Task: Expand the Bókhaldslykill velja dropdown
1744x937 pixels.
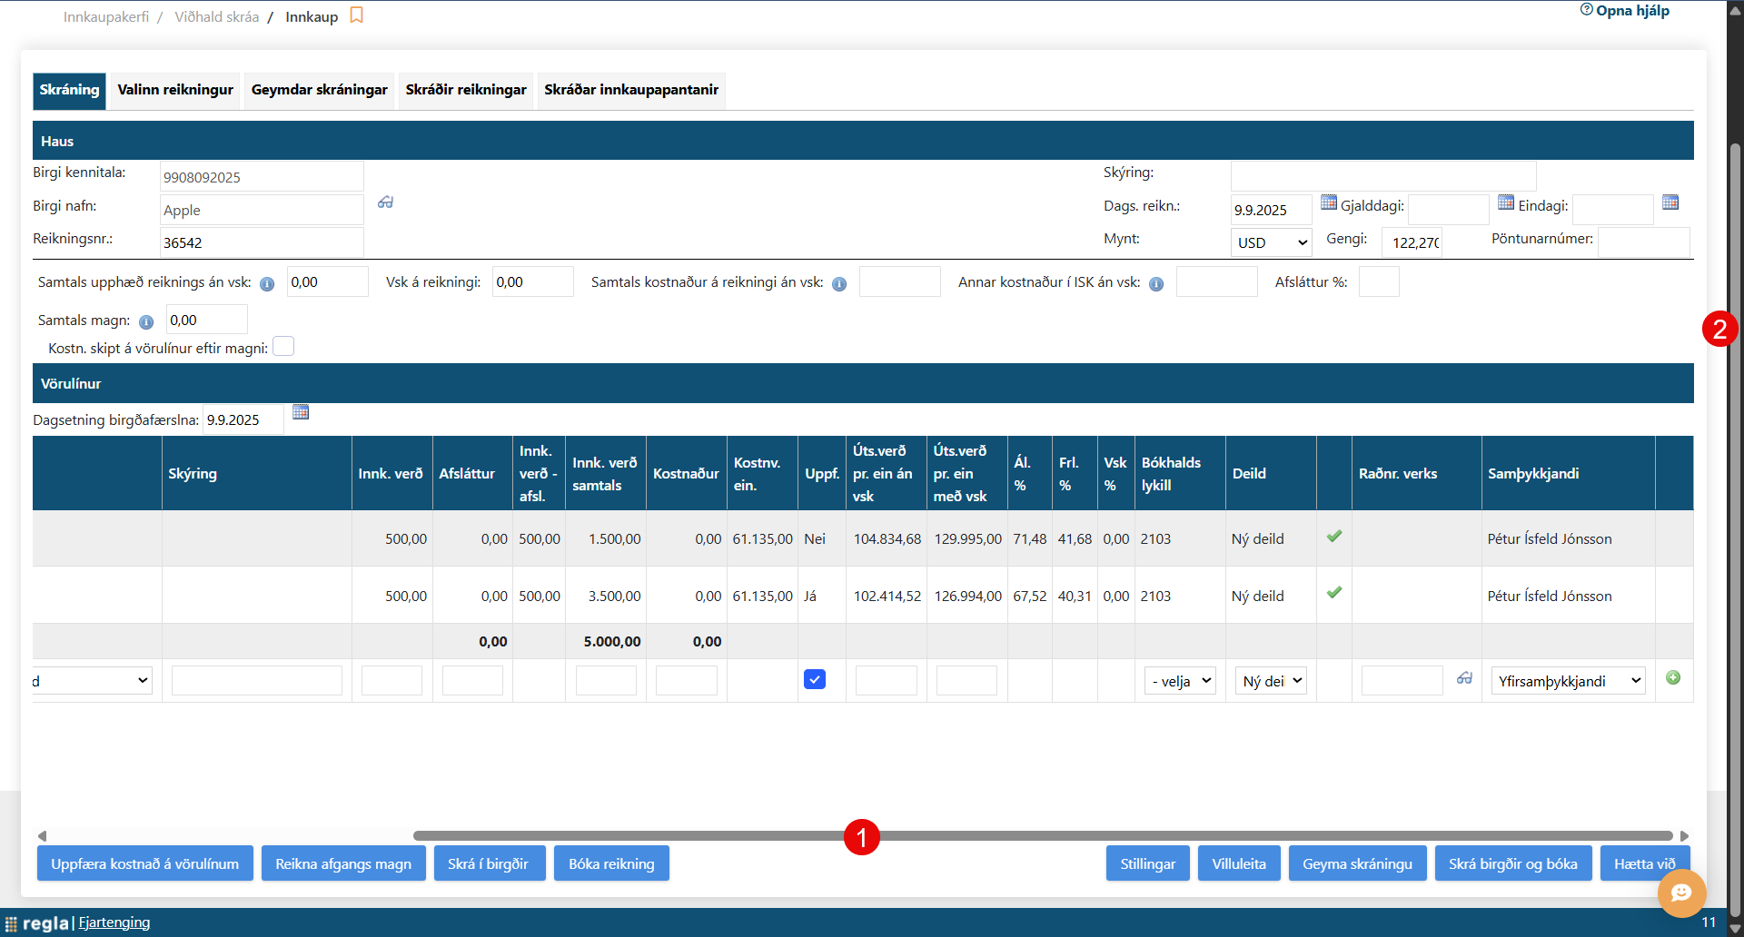Action: tap(1180, 681)
